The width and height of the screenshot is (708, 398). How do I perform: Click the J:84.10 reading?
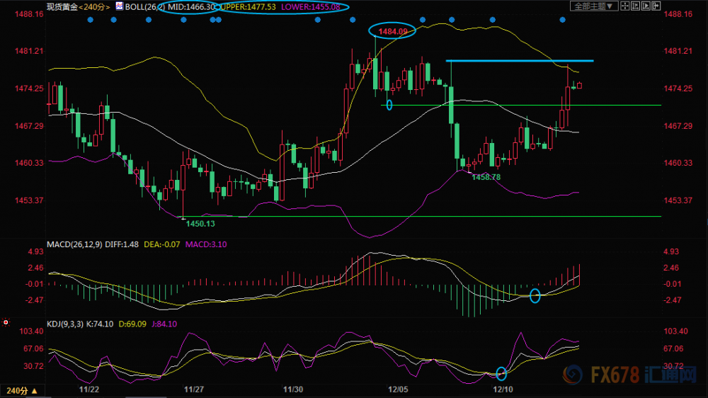coord(164,324)
